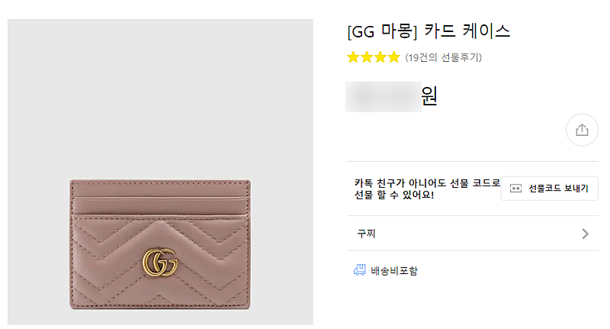Click the delivery truck icon
The width and height of the screenshot is (610, 329).
(359, 269)
